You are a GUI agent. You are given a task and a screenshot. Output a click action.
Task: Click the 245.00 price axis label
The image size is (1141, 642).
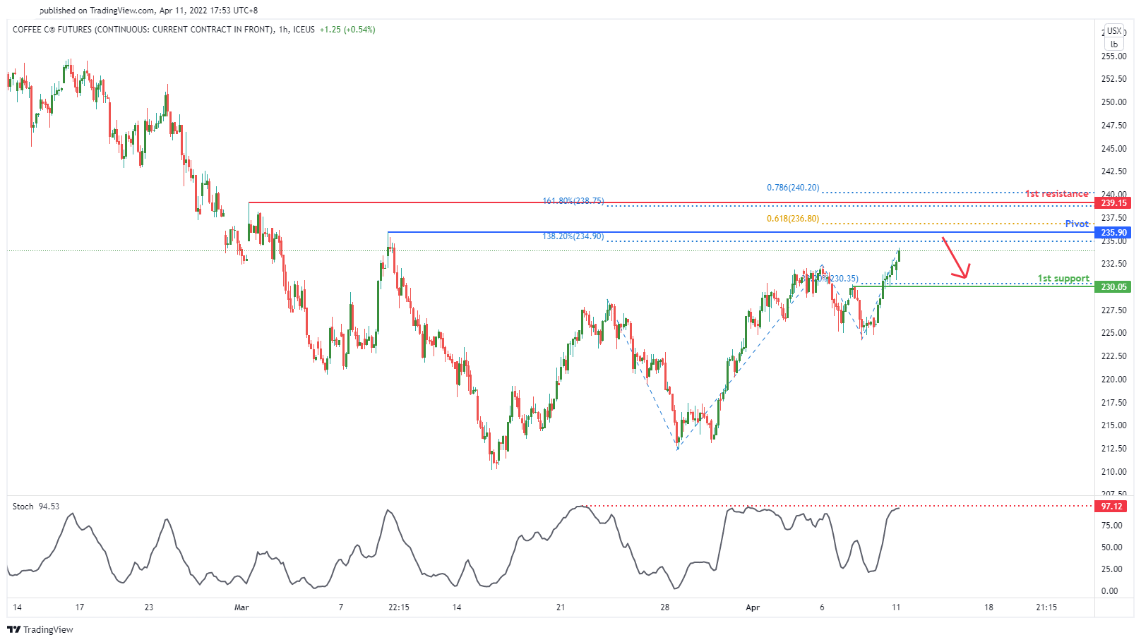(x=1114, y=149)
